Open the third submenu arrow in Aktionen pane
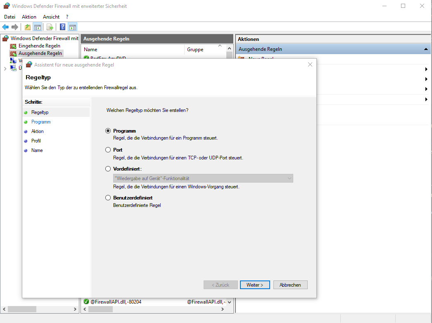 pyautogui.click(x=426, y=89)
